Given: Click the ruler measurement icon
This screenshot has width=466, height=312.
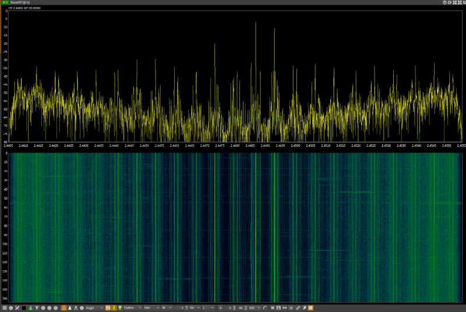Looking at the screenshot, I should (298, 307).
